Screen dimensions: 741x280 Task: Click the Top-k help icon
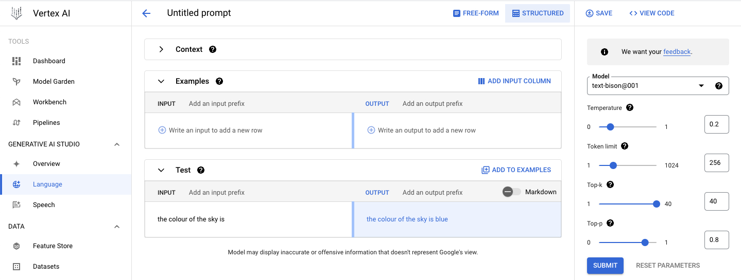610,185
